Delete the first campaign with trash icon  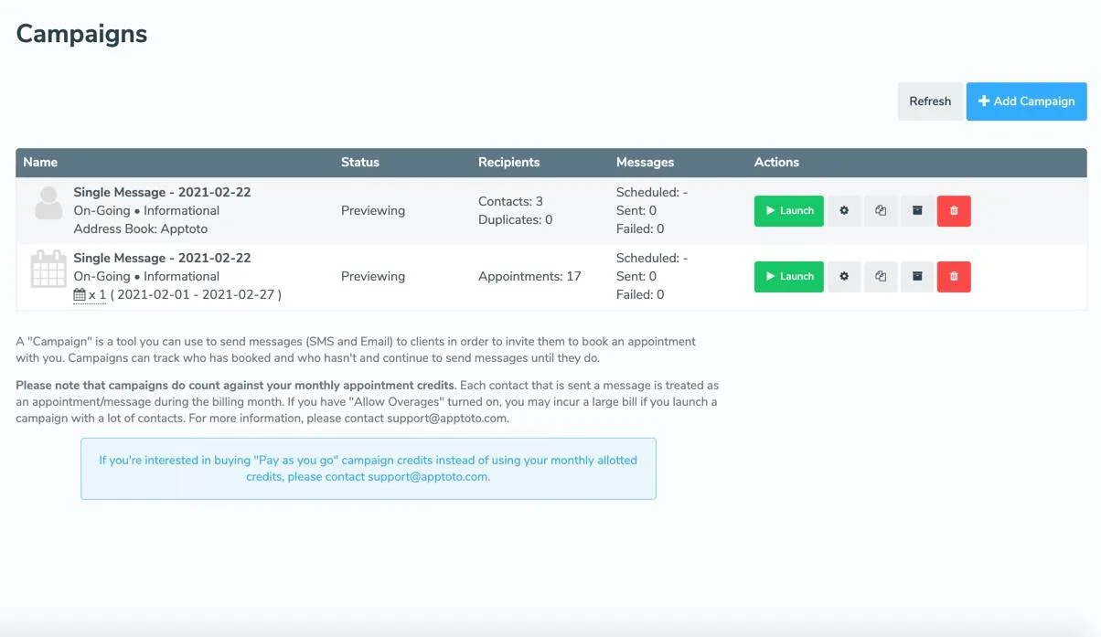[x=954, y=211]
